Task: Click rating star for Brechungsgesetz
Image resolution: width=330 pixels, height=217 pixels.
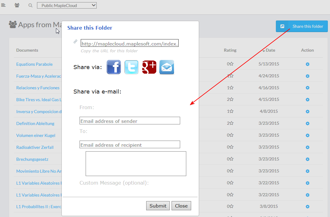Action: click(x=232, y=159)
